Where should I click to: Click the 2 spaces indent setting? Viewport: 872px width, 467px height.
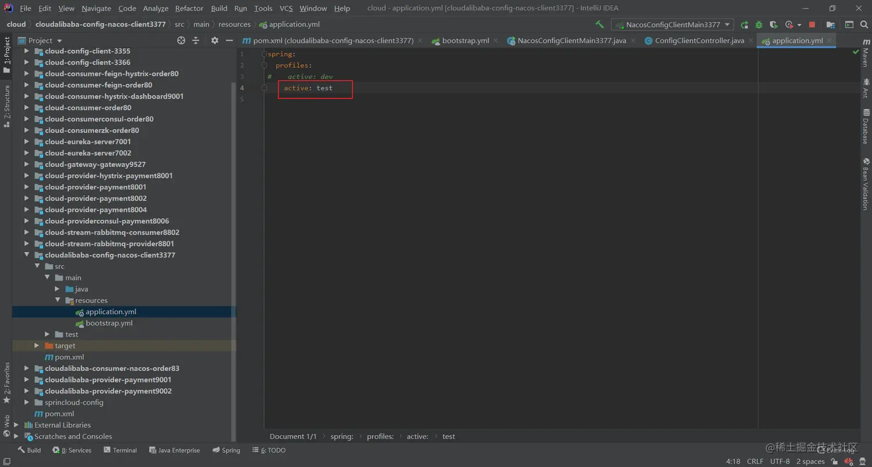point(810,461)
